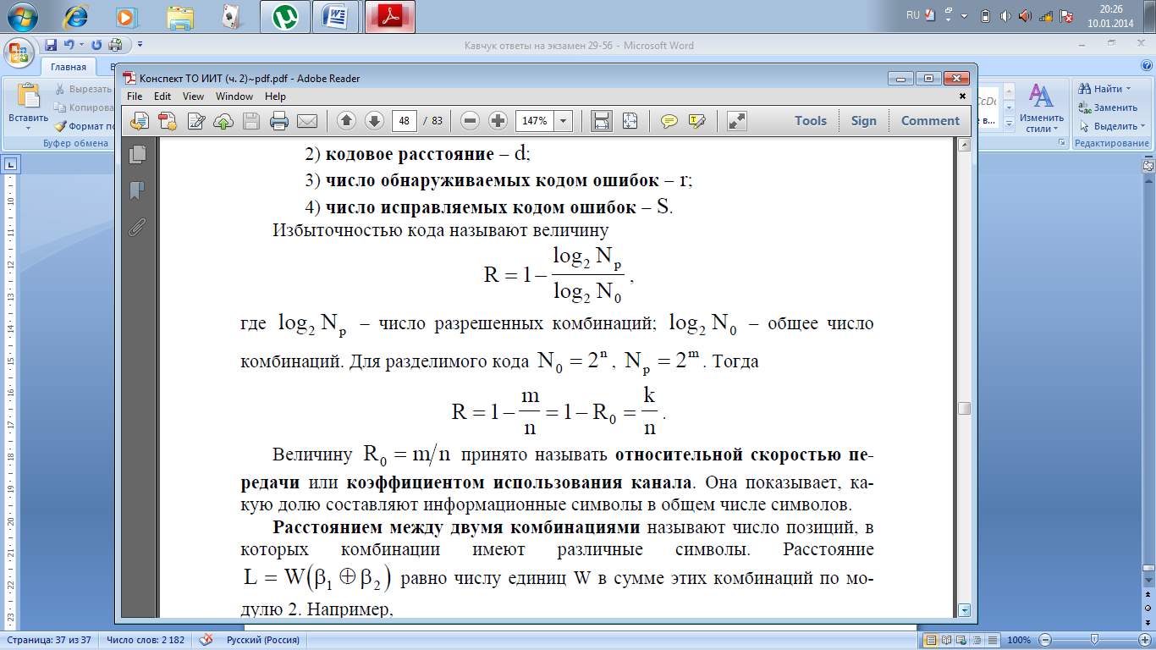Zoom in with the plus button

click(498, 121)
